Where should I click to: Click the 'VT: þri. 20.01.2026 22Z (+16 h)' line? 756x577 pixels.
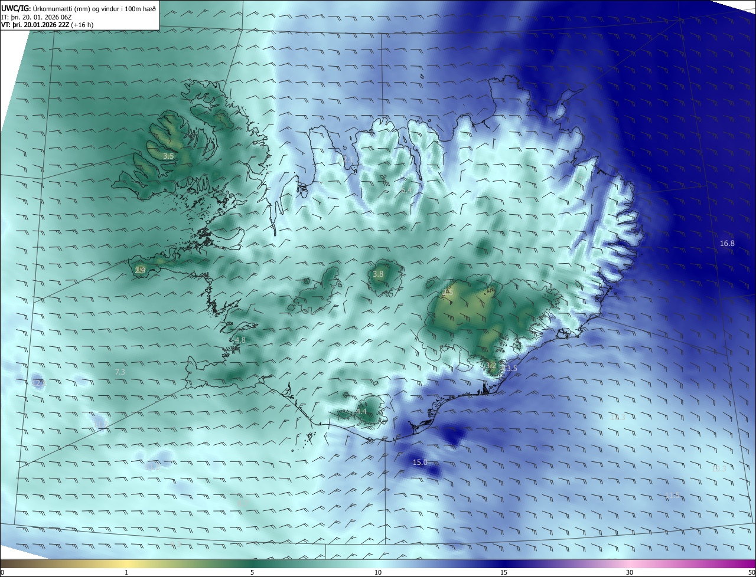click(x=47, y=24)
